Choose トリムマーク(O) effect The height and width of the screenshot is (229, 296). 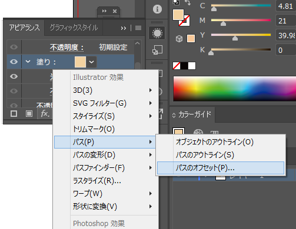point(106,129)
